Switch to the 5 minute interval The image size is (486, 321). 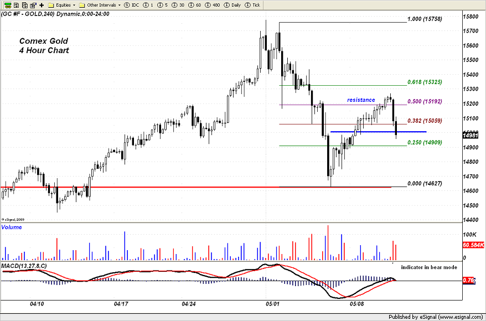pyautogui.click(x=163, y=5)
